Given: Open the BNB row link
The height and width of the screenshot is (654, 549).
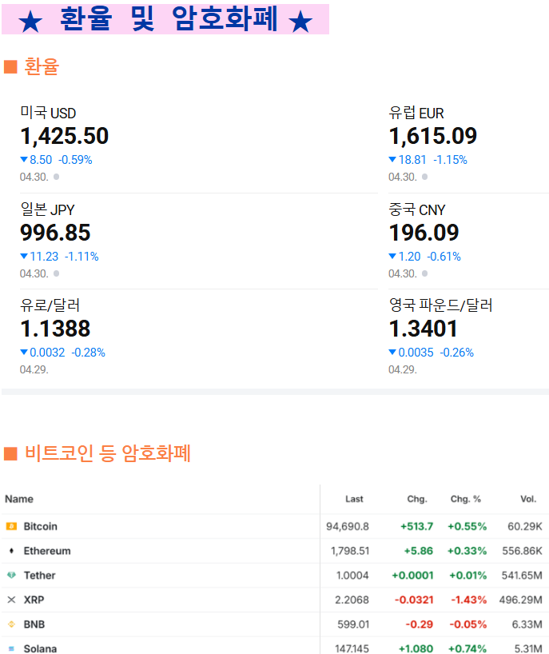Looking at the screenshot, I should pyautogui.click(x=34, y=624).
